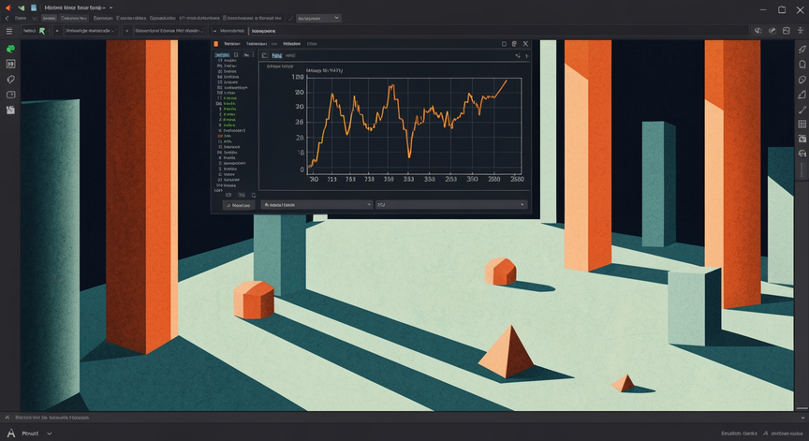Screen dimensions: 809x441
Task: Click the blue document icon in title bar
Action: click(34, 7)
